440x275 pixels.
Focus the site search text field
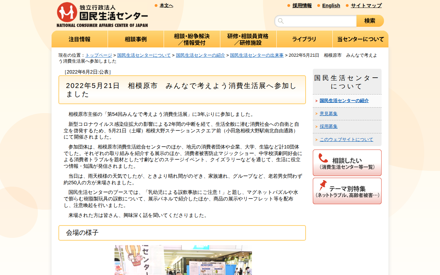pyautogui.click(x=316, y=21)
